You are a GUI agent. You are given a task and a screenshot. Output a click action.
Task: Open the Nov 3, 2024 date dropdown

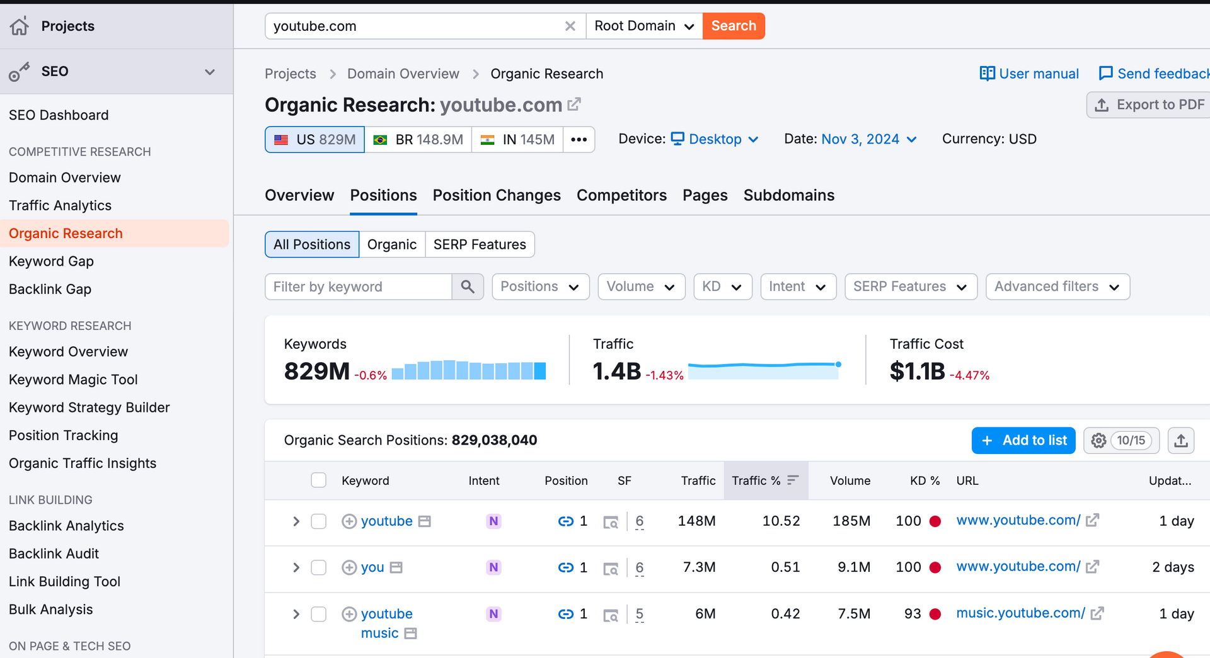(x=869, y=139)
